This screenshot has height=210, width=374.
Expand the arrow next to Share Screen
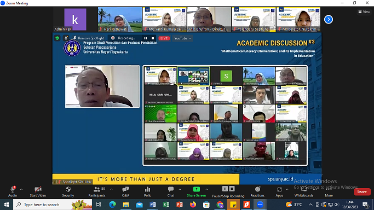coord(206,190)
